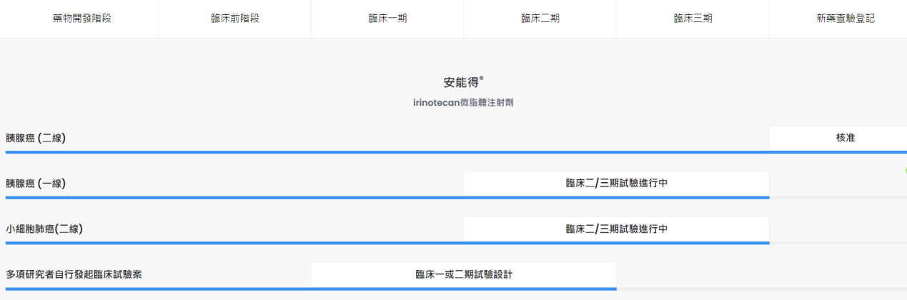Click the irinotecan微脂體注射劑 subtitle
This screenshot has width=907, height=300.
click(x=463, y=103)
